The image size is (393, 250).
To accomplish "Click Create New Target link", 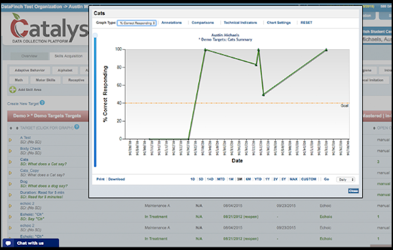I will (23, 103).
